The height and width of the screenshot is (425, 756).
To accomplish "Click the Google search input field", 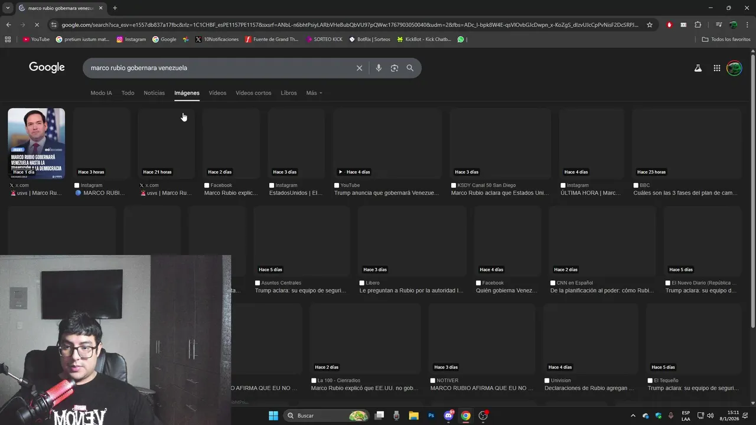I will (x=219, y=68).
